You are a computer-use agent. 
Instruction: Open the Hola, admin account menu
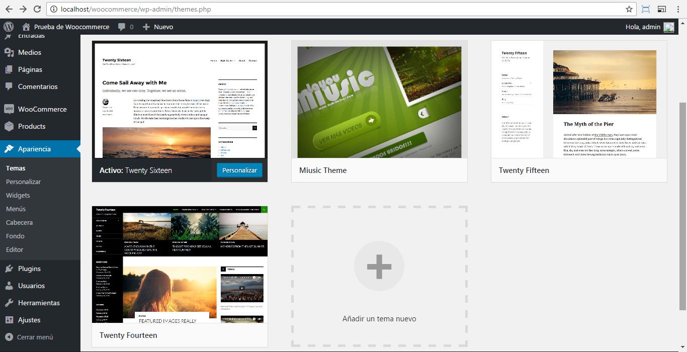tap(649, 27)
